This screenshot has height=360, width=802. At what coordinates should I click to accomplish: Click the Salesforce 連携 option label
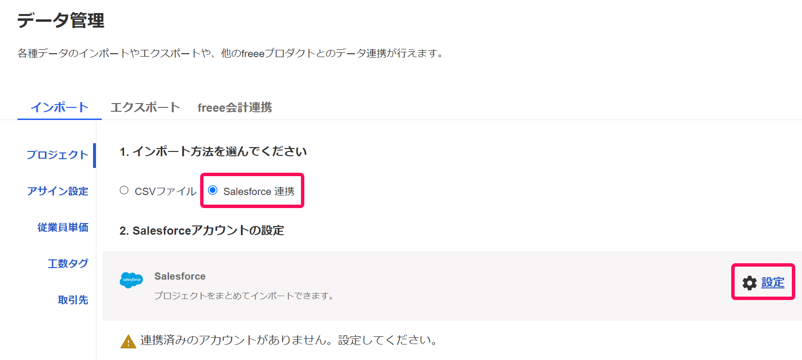point(259,192)
